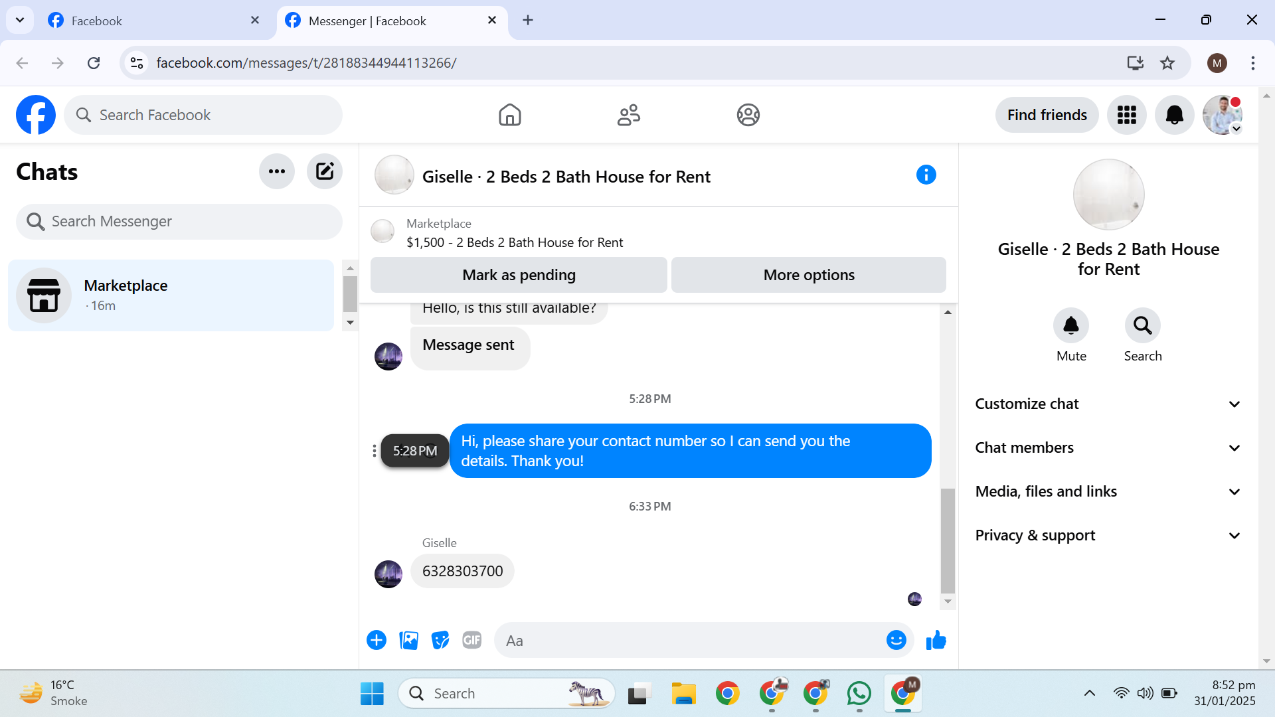Screen dimensions: 1275x717
Task: Select the Messenger | Facebook tab
Action: (392, 21)
